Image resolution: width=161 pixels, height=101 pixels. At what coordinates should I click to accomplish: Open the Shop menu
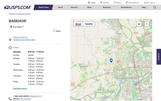pyautogui.click(x=89, y=7)
